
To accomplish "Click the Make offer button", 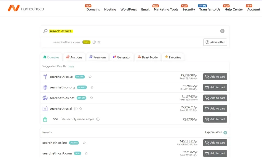I will 215,42.
